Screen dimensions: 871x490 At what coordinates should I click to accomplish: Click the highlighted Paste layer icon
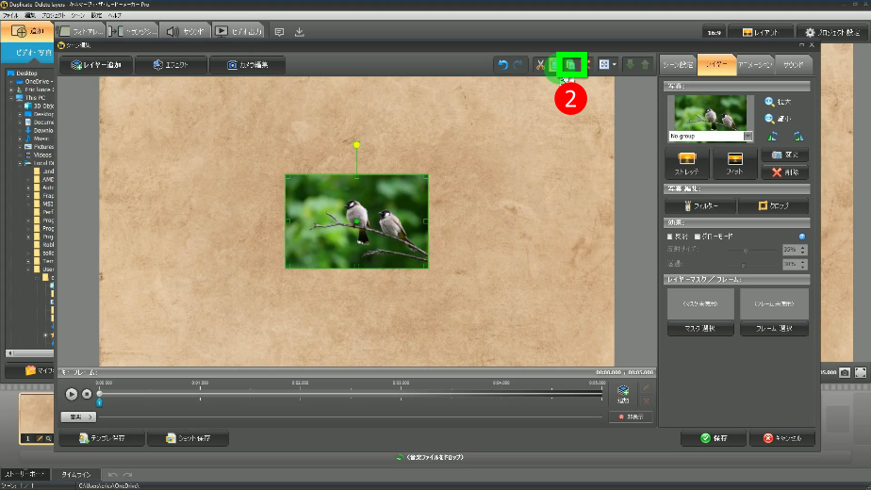[571, 65]
